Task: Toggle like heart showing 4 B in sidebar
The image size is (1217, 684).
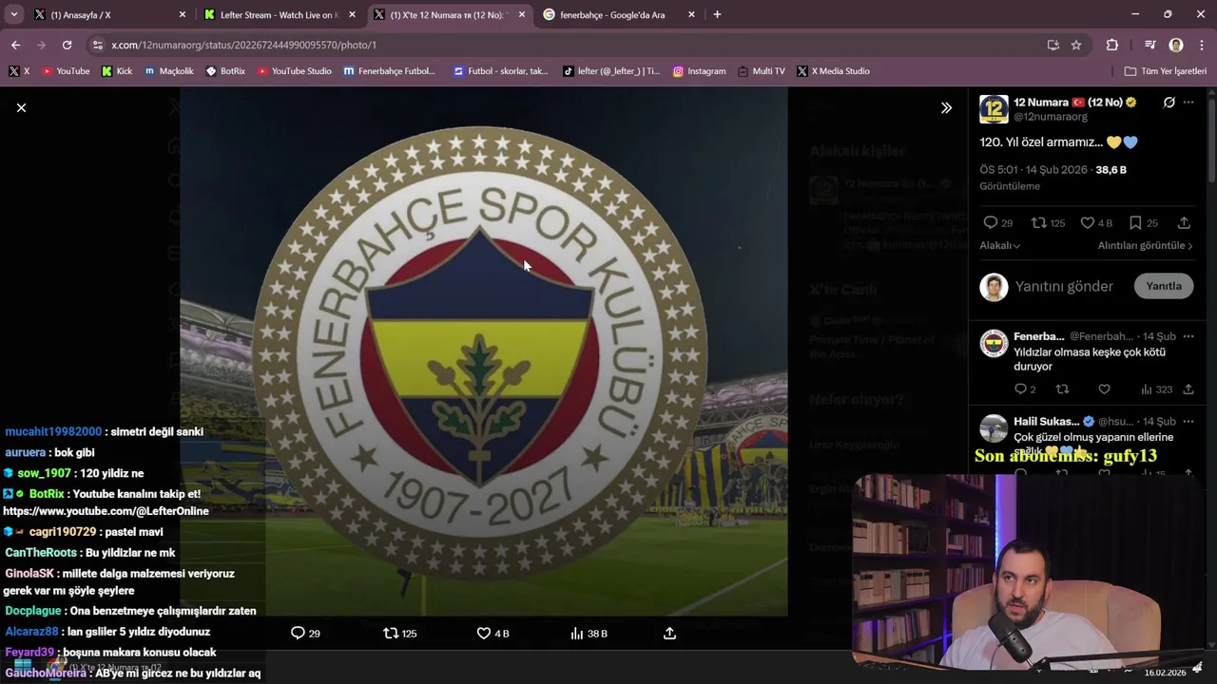Action: click(1096, 223)
